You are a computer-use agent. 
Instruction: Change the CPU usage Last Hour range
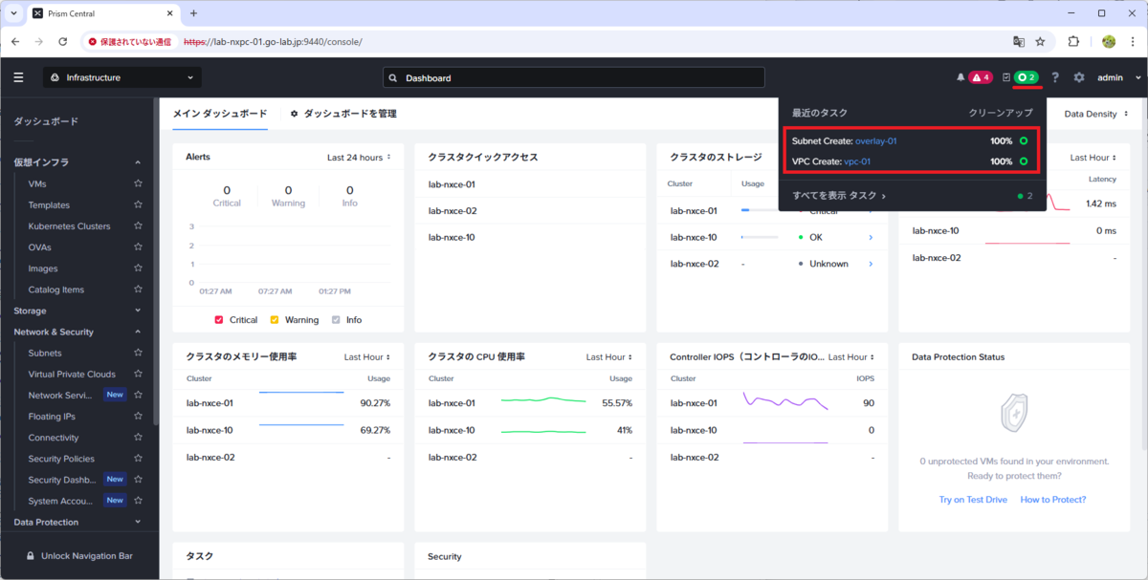[609, 357]
